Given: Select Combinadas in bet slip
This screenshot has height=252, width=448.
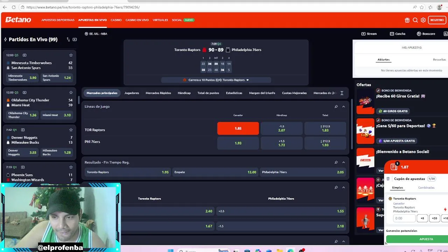Looking at the screenshot, I should coord(426,188).
